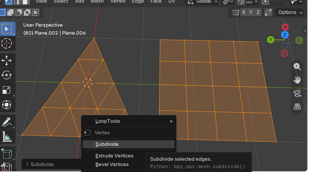Switch perspective/orthographic with grid icon
The image size is (309, 172).
(297, 106)
